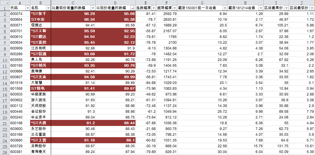Click the 金证股份 name cell
Screen dimensions: 315x155
tap(40, 111)
